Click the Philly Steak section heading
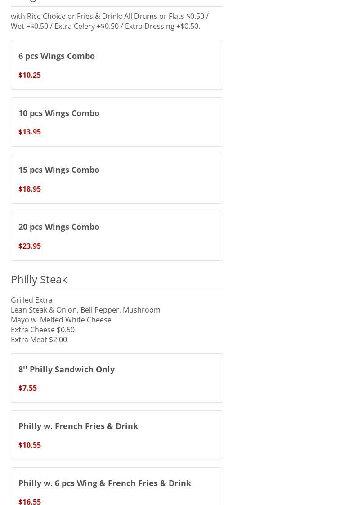Screen dimensions: 353x505 (39, 279)
